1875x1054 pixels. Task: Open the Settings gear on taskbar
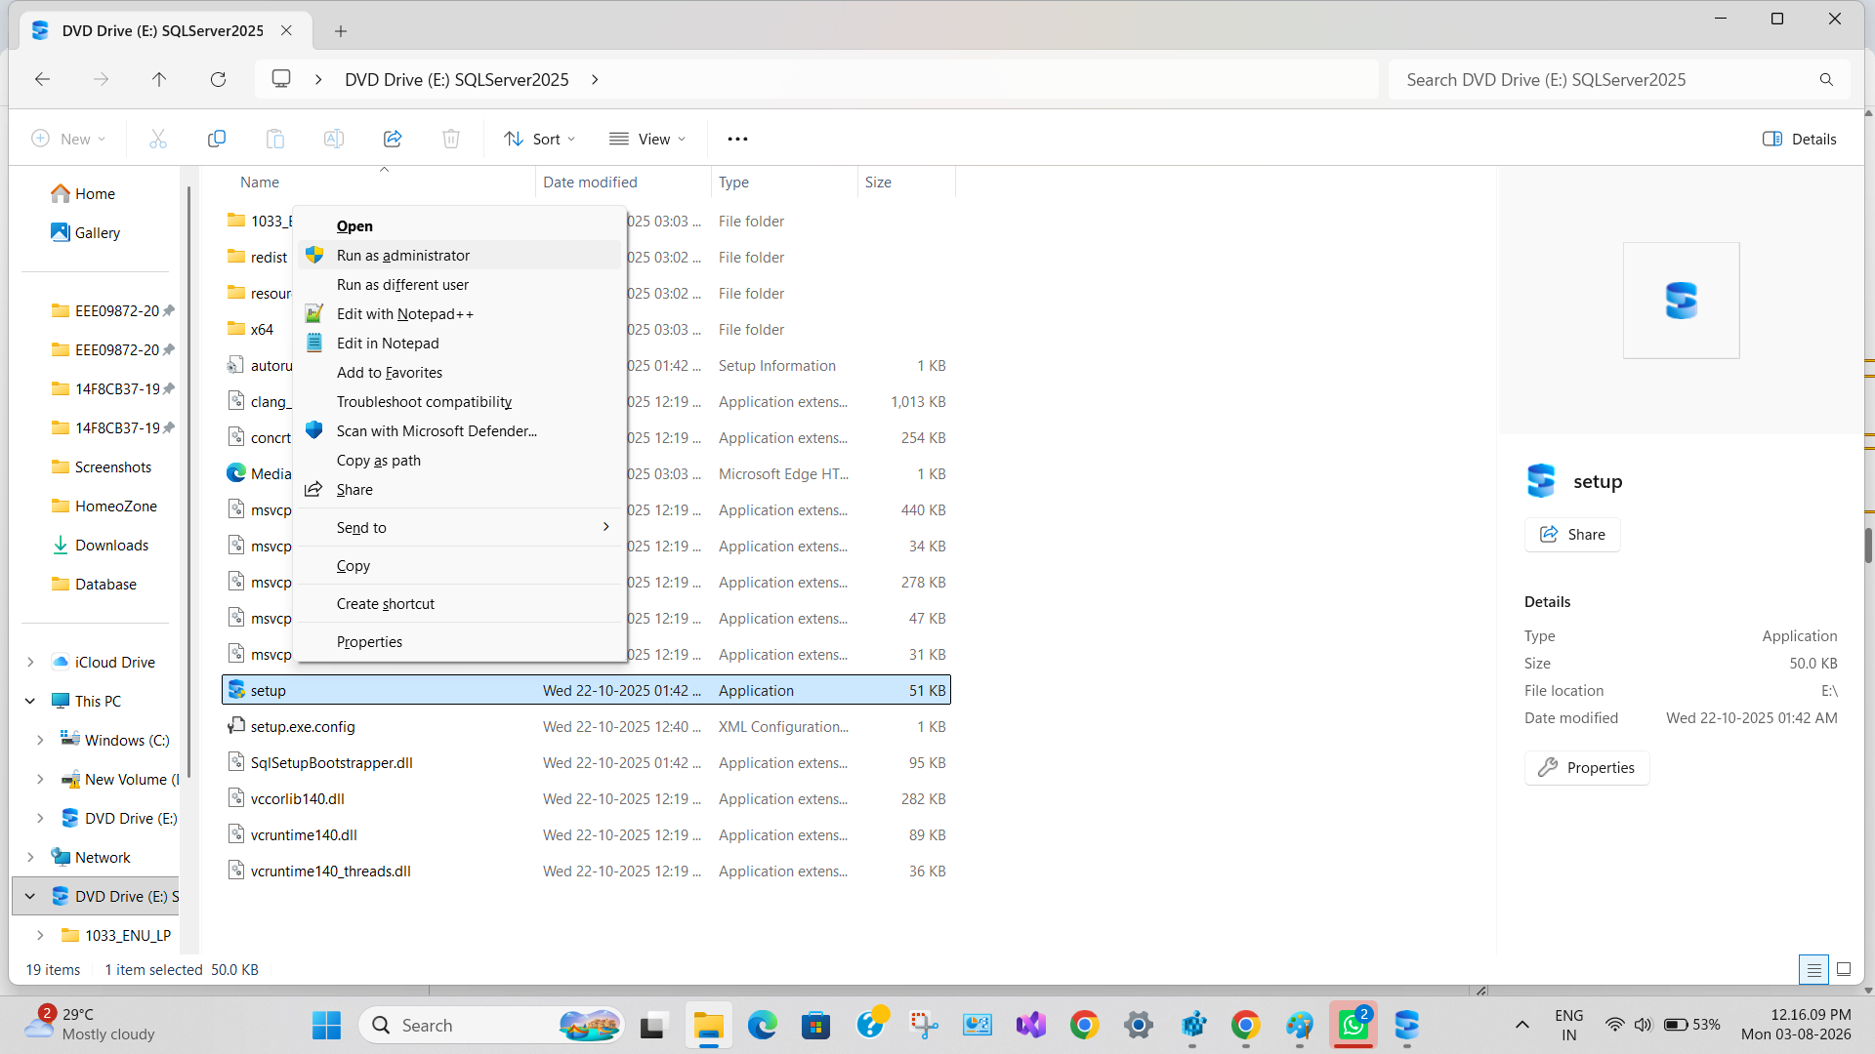coord(1138,1025)
